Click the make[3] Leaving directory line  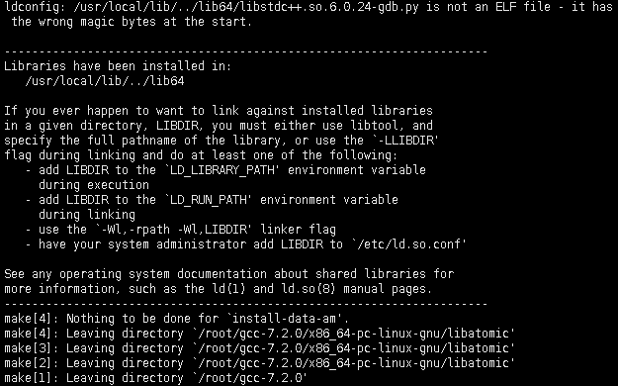260,348
